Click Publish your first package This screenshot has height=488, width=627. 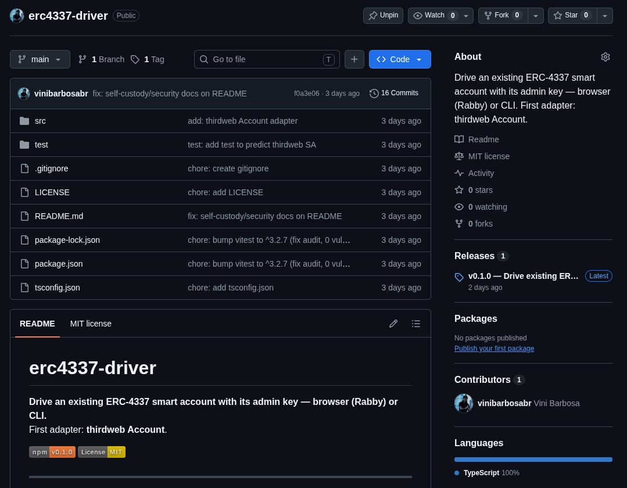pyautogui.click(x=494, y=349)
